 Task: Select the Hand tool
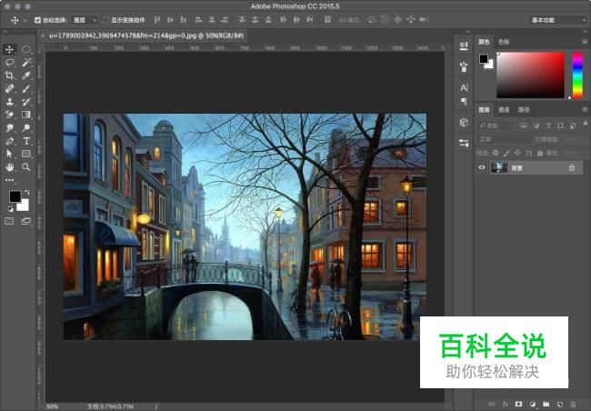tap(9, 167)
